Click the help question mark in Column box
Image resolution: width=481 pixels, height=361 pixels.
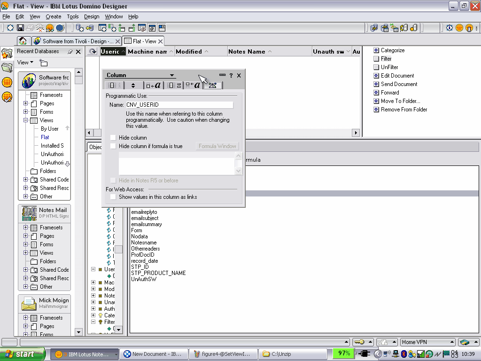coord(231,75)
